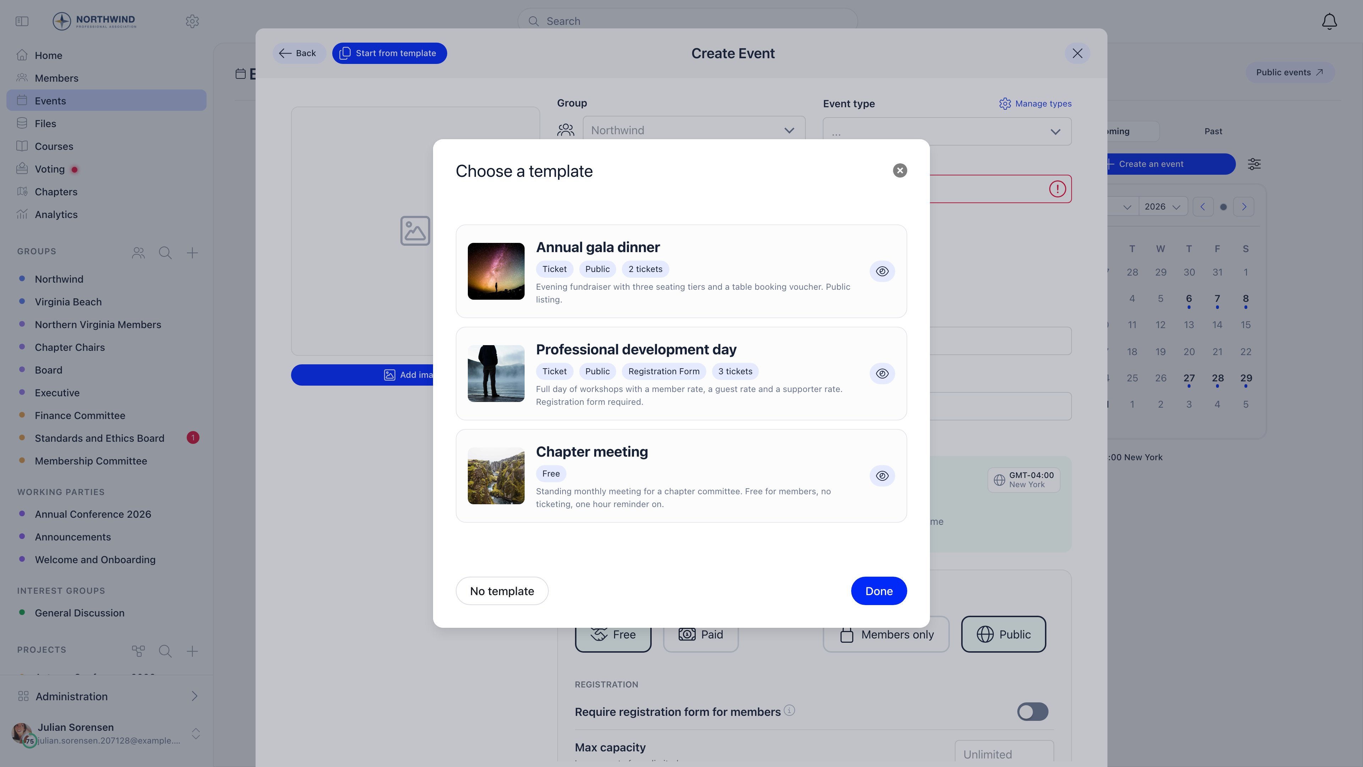This screenshot has width=1363, height=767.
Task: Go to next calendar month
Action: 1243,206
